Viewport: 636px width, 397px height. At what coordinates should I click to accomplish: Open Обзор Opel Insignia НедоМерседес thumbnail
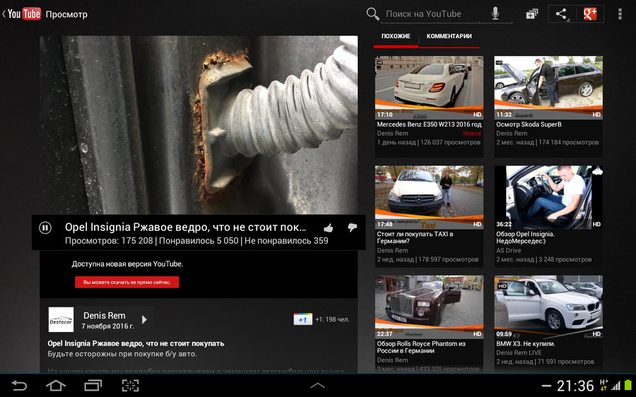tap(548, 197)
